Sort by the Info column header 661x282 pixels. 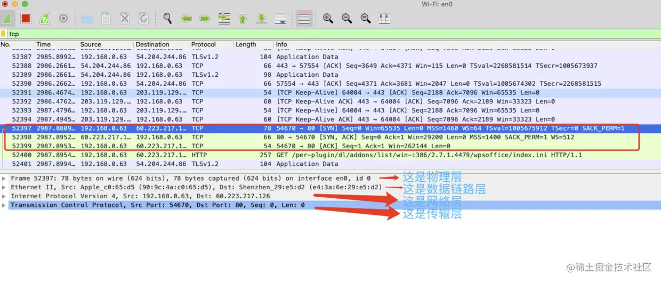point(467,45)
